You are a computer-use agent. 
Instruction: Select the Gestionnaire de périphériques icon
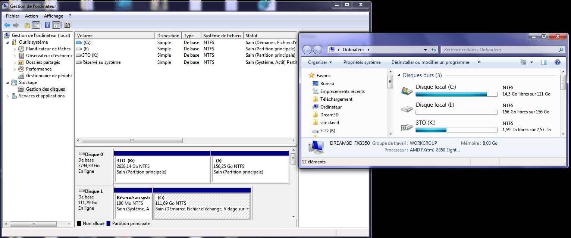pyautogui.click(x=21, y=76)
